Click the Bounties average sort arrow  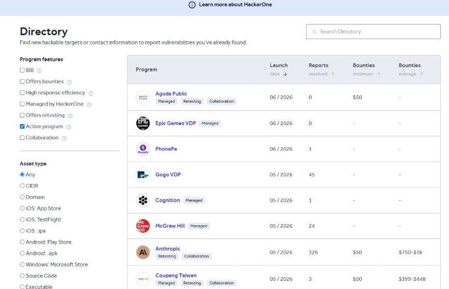(x=421, y=74)
